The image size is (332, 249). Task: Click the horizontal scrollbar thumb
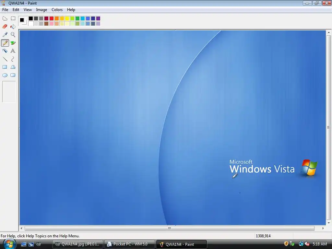169,228
